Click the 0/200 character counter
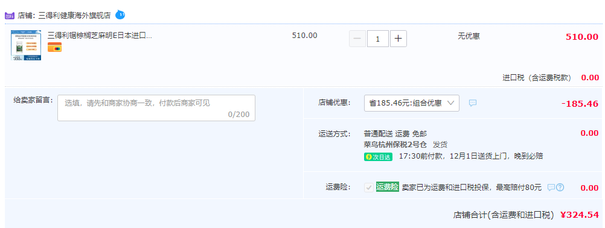The image size is (605, 228). [239, 115]
